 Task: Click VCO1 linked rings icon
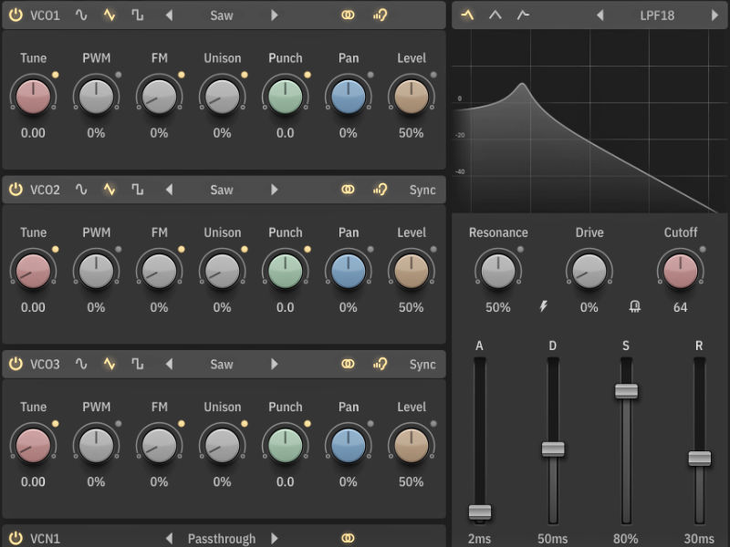tap(348, 15)
